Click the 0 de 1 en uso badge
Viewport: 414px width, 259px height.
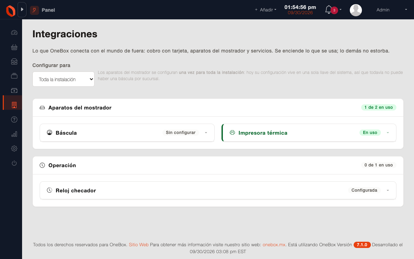[379, 165]
